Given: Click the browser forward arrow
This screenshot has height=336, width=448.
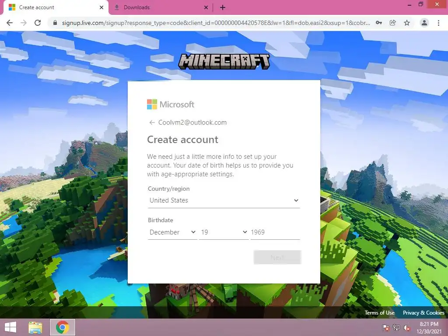Looking at the screenshot, I should coord(24,23).
